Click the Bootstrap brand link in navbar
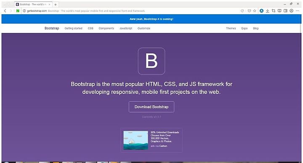The width and height of the screenshot is (303, 163). [52, 28]
